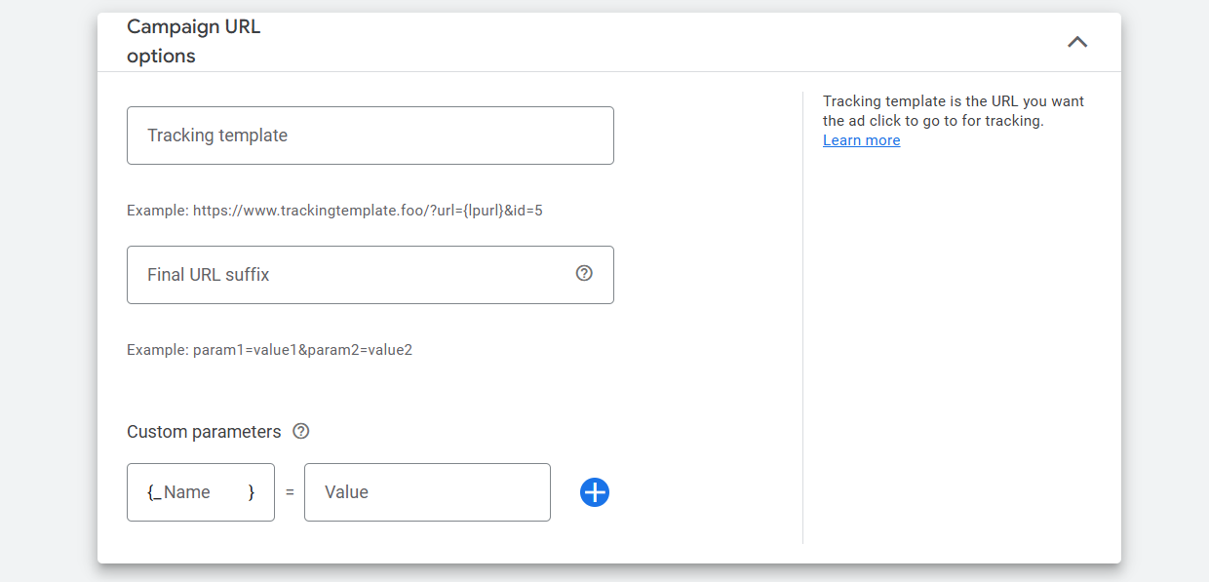The image size is (1209, 582).
Task: Click the param1=value1 example text
Action: [x=269, y=350]
